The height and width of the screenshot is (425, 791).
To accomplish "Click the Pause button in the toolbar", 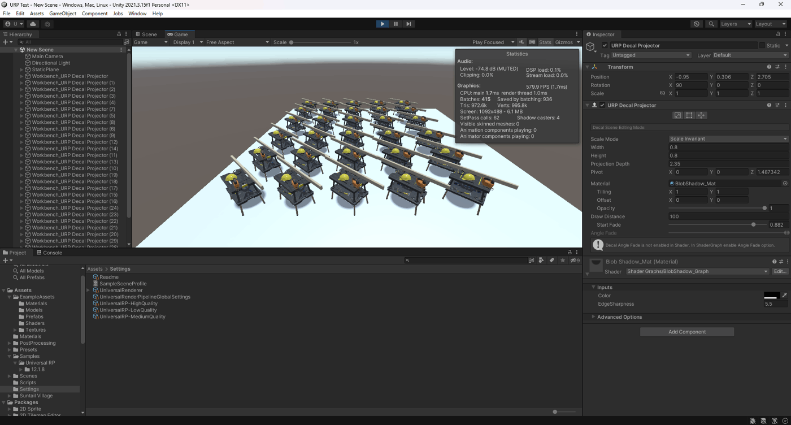I will click(x=395, y=24).
